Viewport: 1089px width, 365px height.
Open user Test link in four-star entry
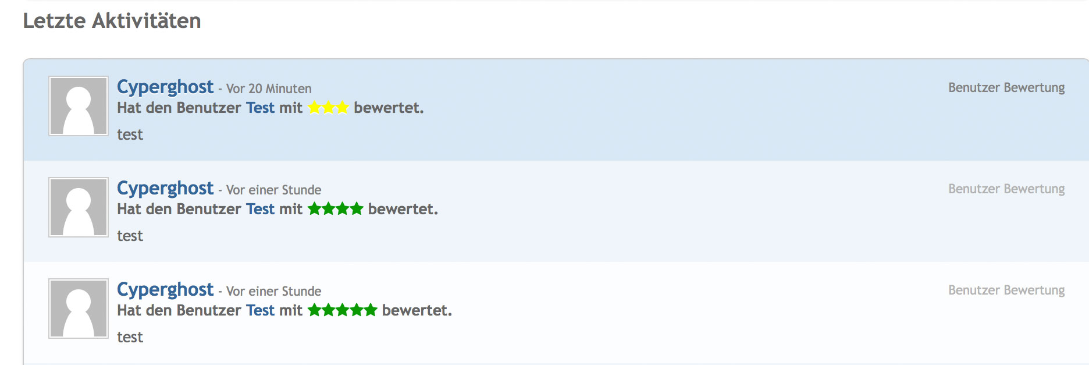(x=260, y=210)
